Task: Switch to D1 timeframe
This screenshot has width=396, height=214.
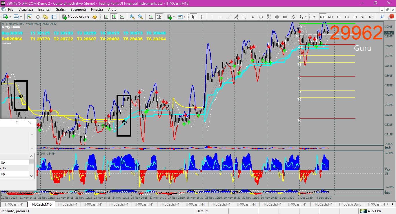Action: [x=355, y=17]
